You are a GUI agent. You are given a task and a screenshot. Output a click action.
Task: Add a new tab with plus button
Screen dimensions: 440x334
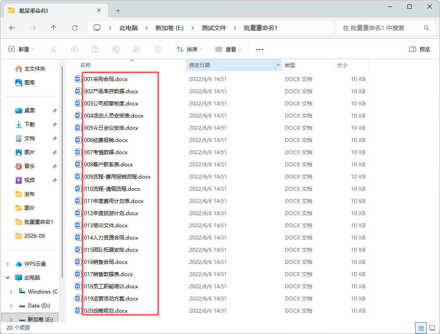[x=118, y=11]
